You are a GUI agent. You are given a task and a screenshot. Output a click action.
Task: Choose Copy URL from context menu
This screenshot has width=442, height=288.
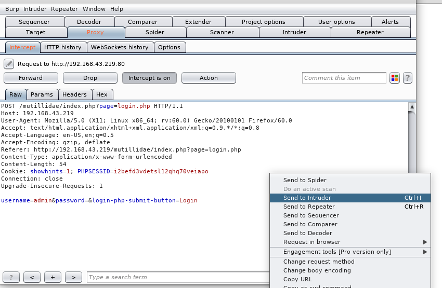click(350, 279)
